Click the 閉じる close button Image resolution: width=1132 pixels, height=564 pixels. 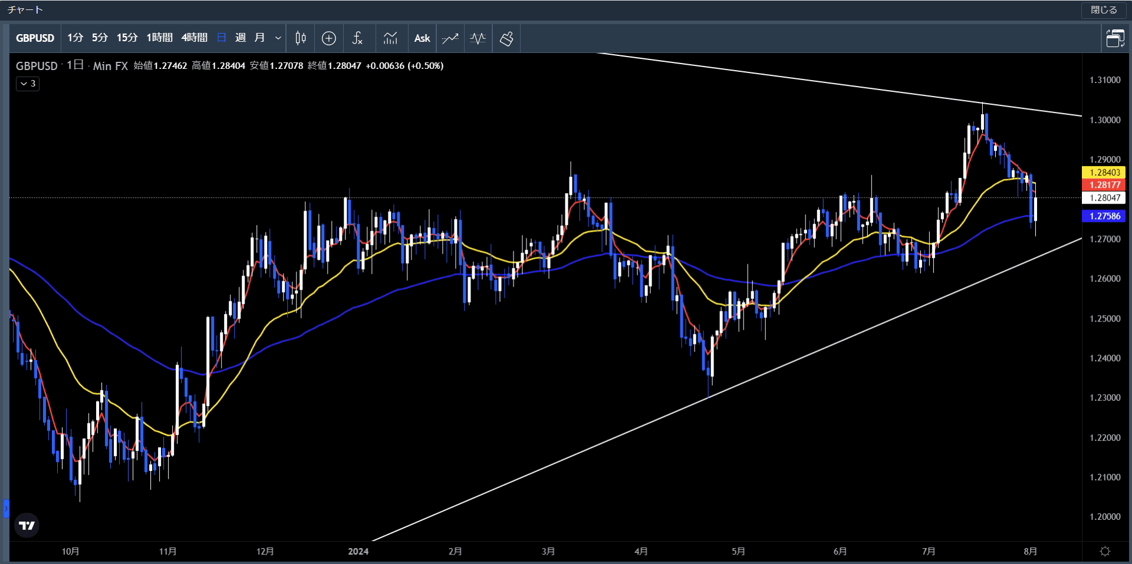pos(1104,10)
